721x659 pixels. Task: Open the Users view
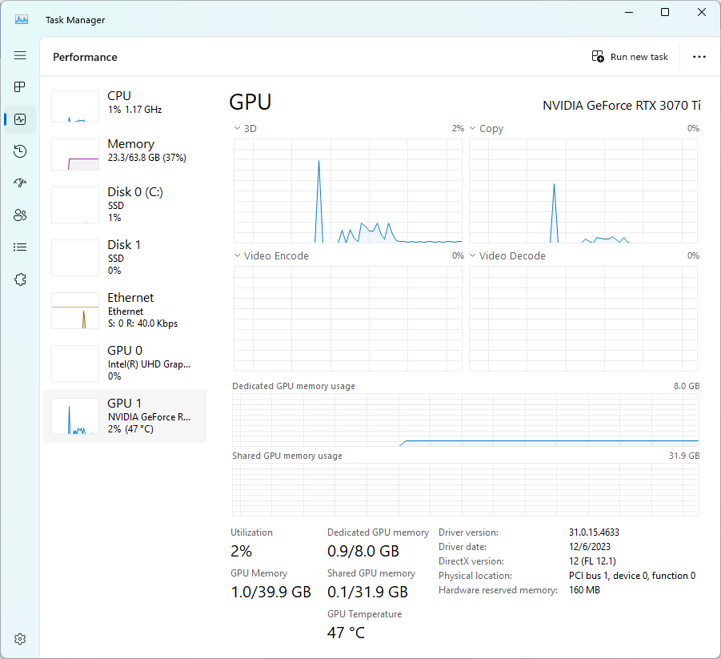tap(20, 215)
